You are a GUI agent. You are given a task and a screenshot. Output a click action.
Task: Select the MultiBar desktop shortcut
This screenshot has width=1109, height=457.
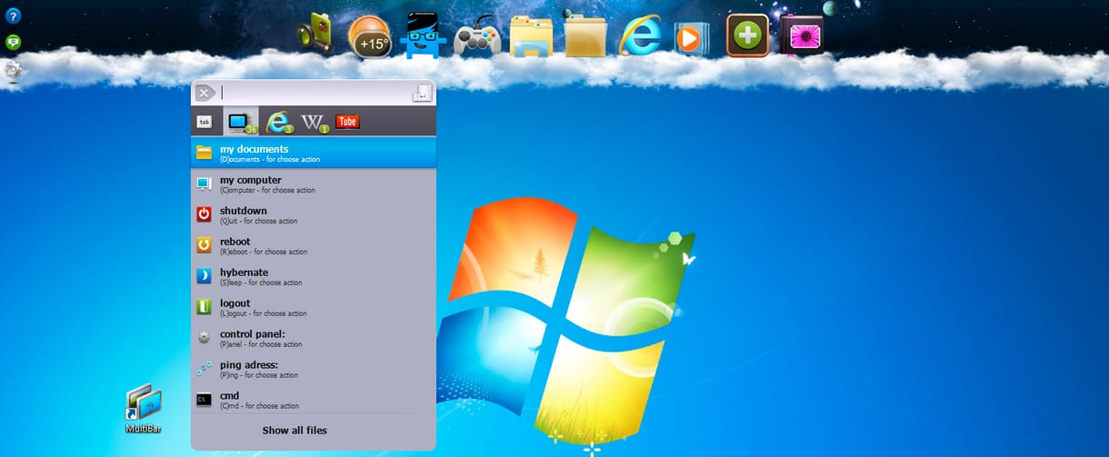pyautogui.click(x=144, y=409)
